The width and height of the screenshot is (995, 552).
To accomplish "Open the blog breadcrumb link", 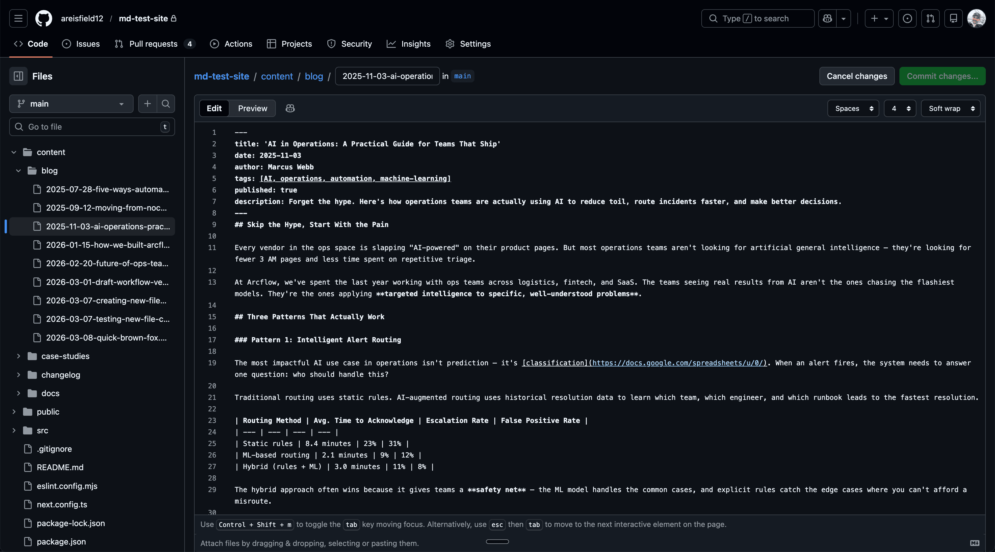I will (314, 76).
